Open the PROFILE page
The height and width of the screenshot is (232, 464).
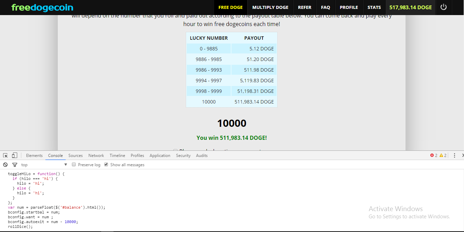tap(349, 7)
